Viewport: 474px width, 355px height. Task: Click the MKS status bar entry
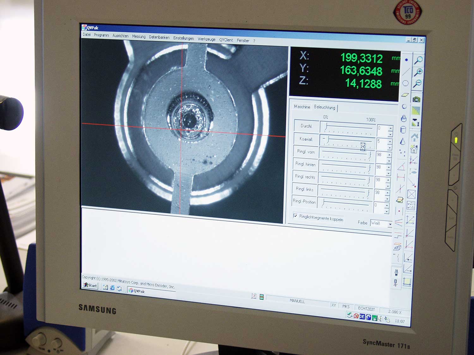point(346,306)
